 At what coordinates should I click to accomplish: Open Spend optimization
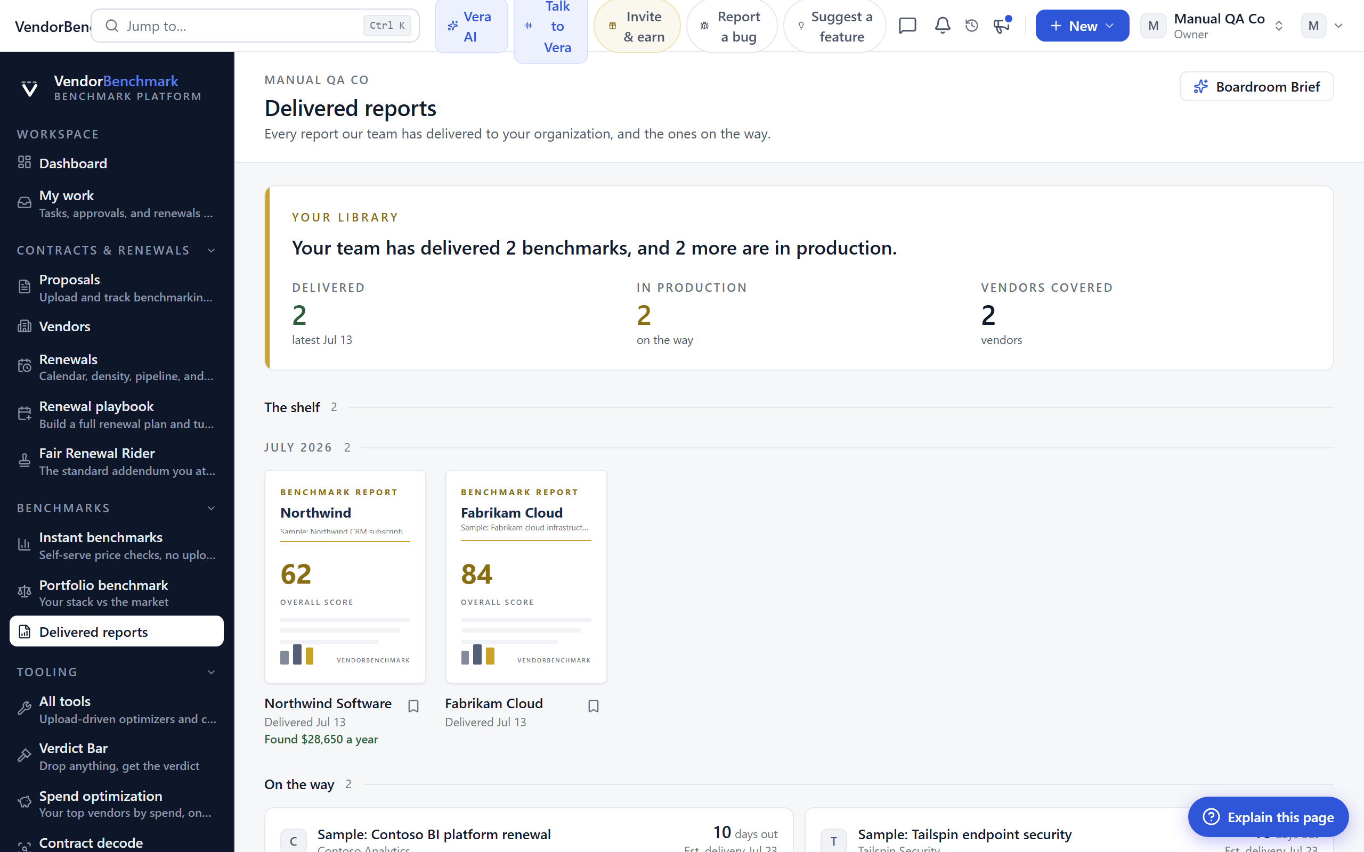point(117,804)
